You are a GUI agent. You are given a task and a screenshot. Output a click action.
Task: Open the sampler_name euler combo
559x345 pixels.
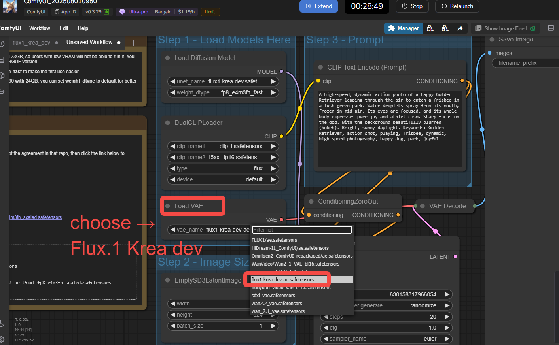(386, 339)
